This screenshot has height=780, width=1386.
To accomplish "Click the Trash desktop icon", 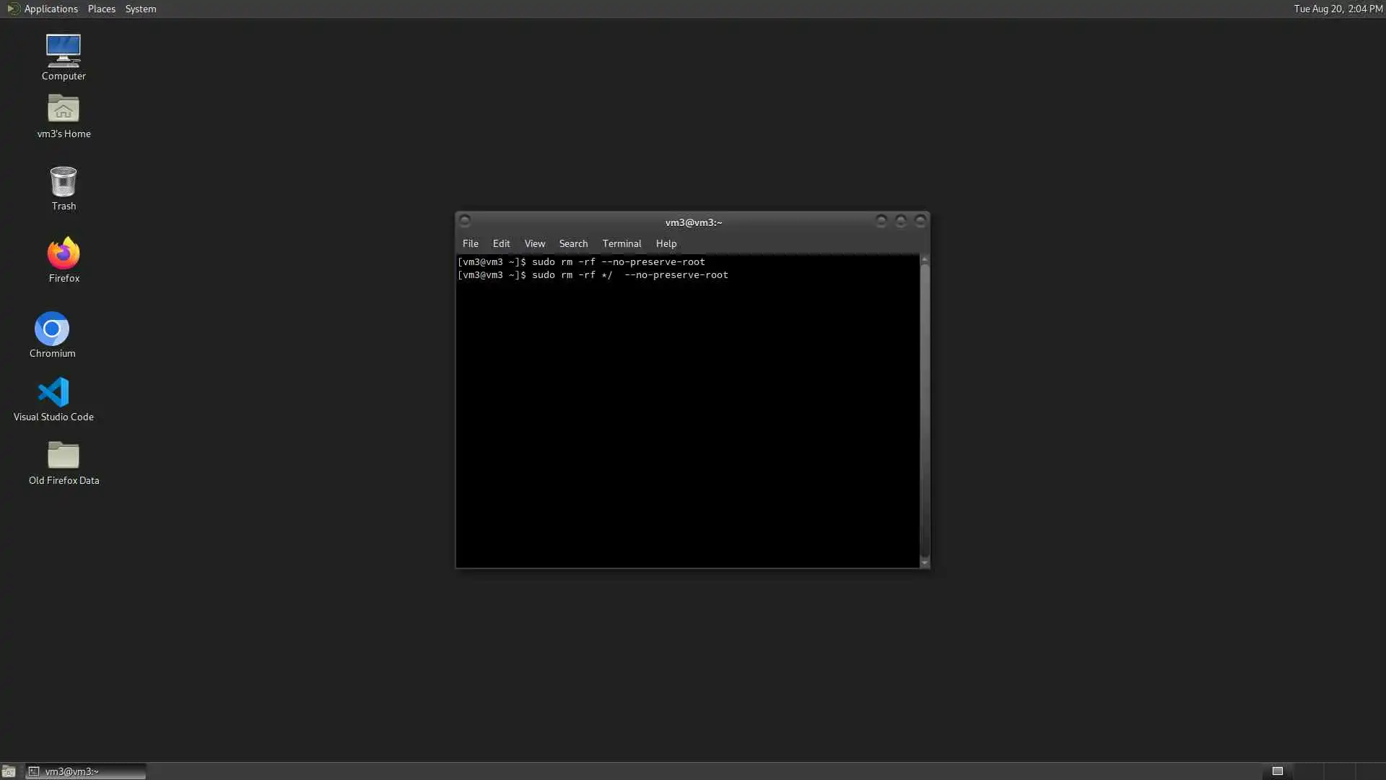I will 64,182.
